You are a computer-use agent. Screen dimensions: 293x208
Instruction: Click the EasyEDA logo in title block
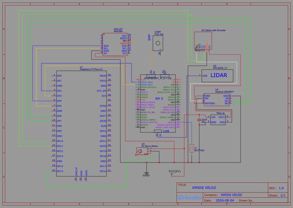[189, 197]
